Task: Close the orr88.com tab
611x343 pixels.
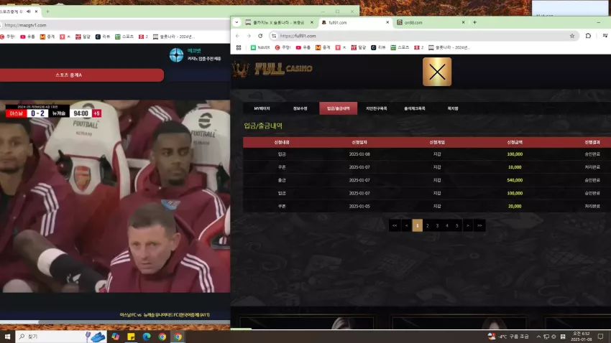Action: click(463, 22)
